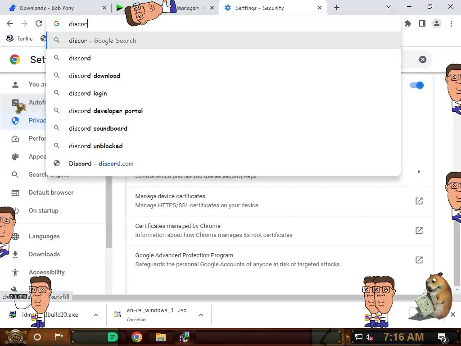The width and height of the screenshot is (461, 346).
Task: Open the Extensions puzzle icon
Action: (407, 23)
